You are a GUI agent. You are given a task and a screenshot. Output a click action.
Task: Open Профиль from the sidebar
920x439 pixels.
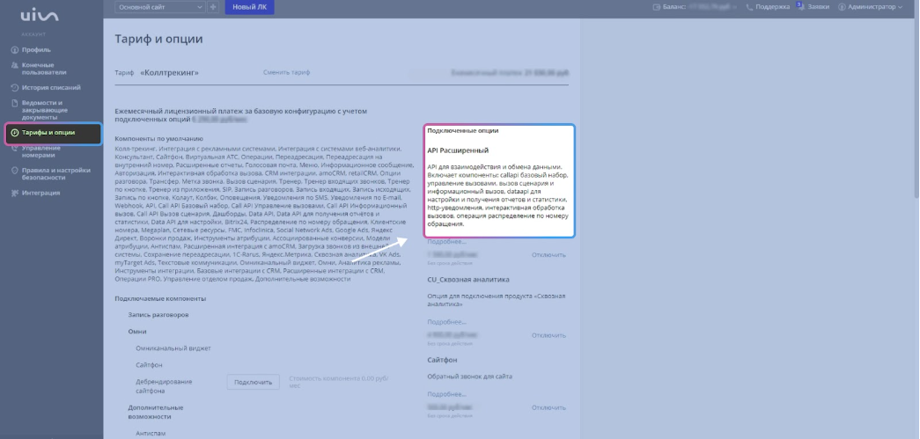pos(35,48)
